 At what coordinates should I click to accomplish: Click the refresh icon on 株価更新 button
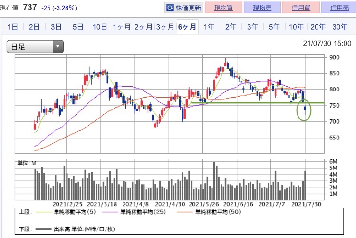(170, 8)
